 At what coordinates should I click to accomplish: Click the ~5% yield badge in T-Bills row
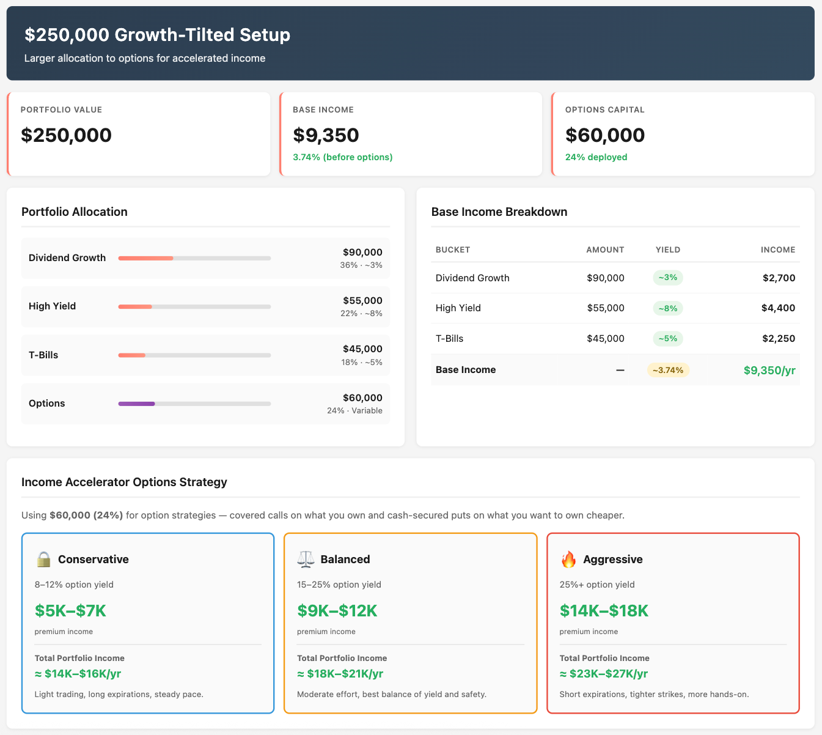tap(668, 338)
